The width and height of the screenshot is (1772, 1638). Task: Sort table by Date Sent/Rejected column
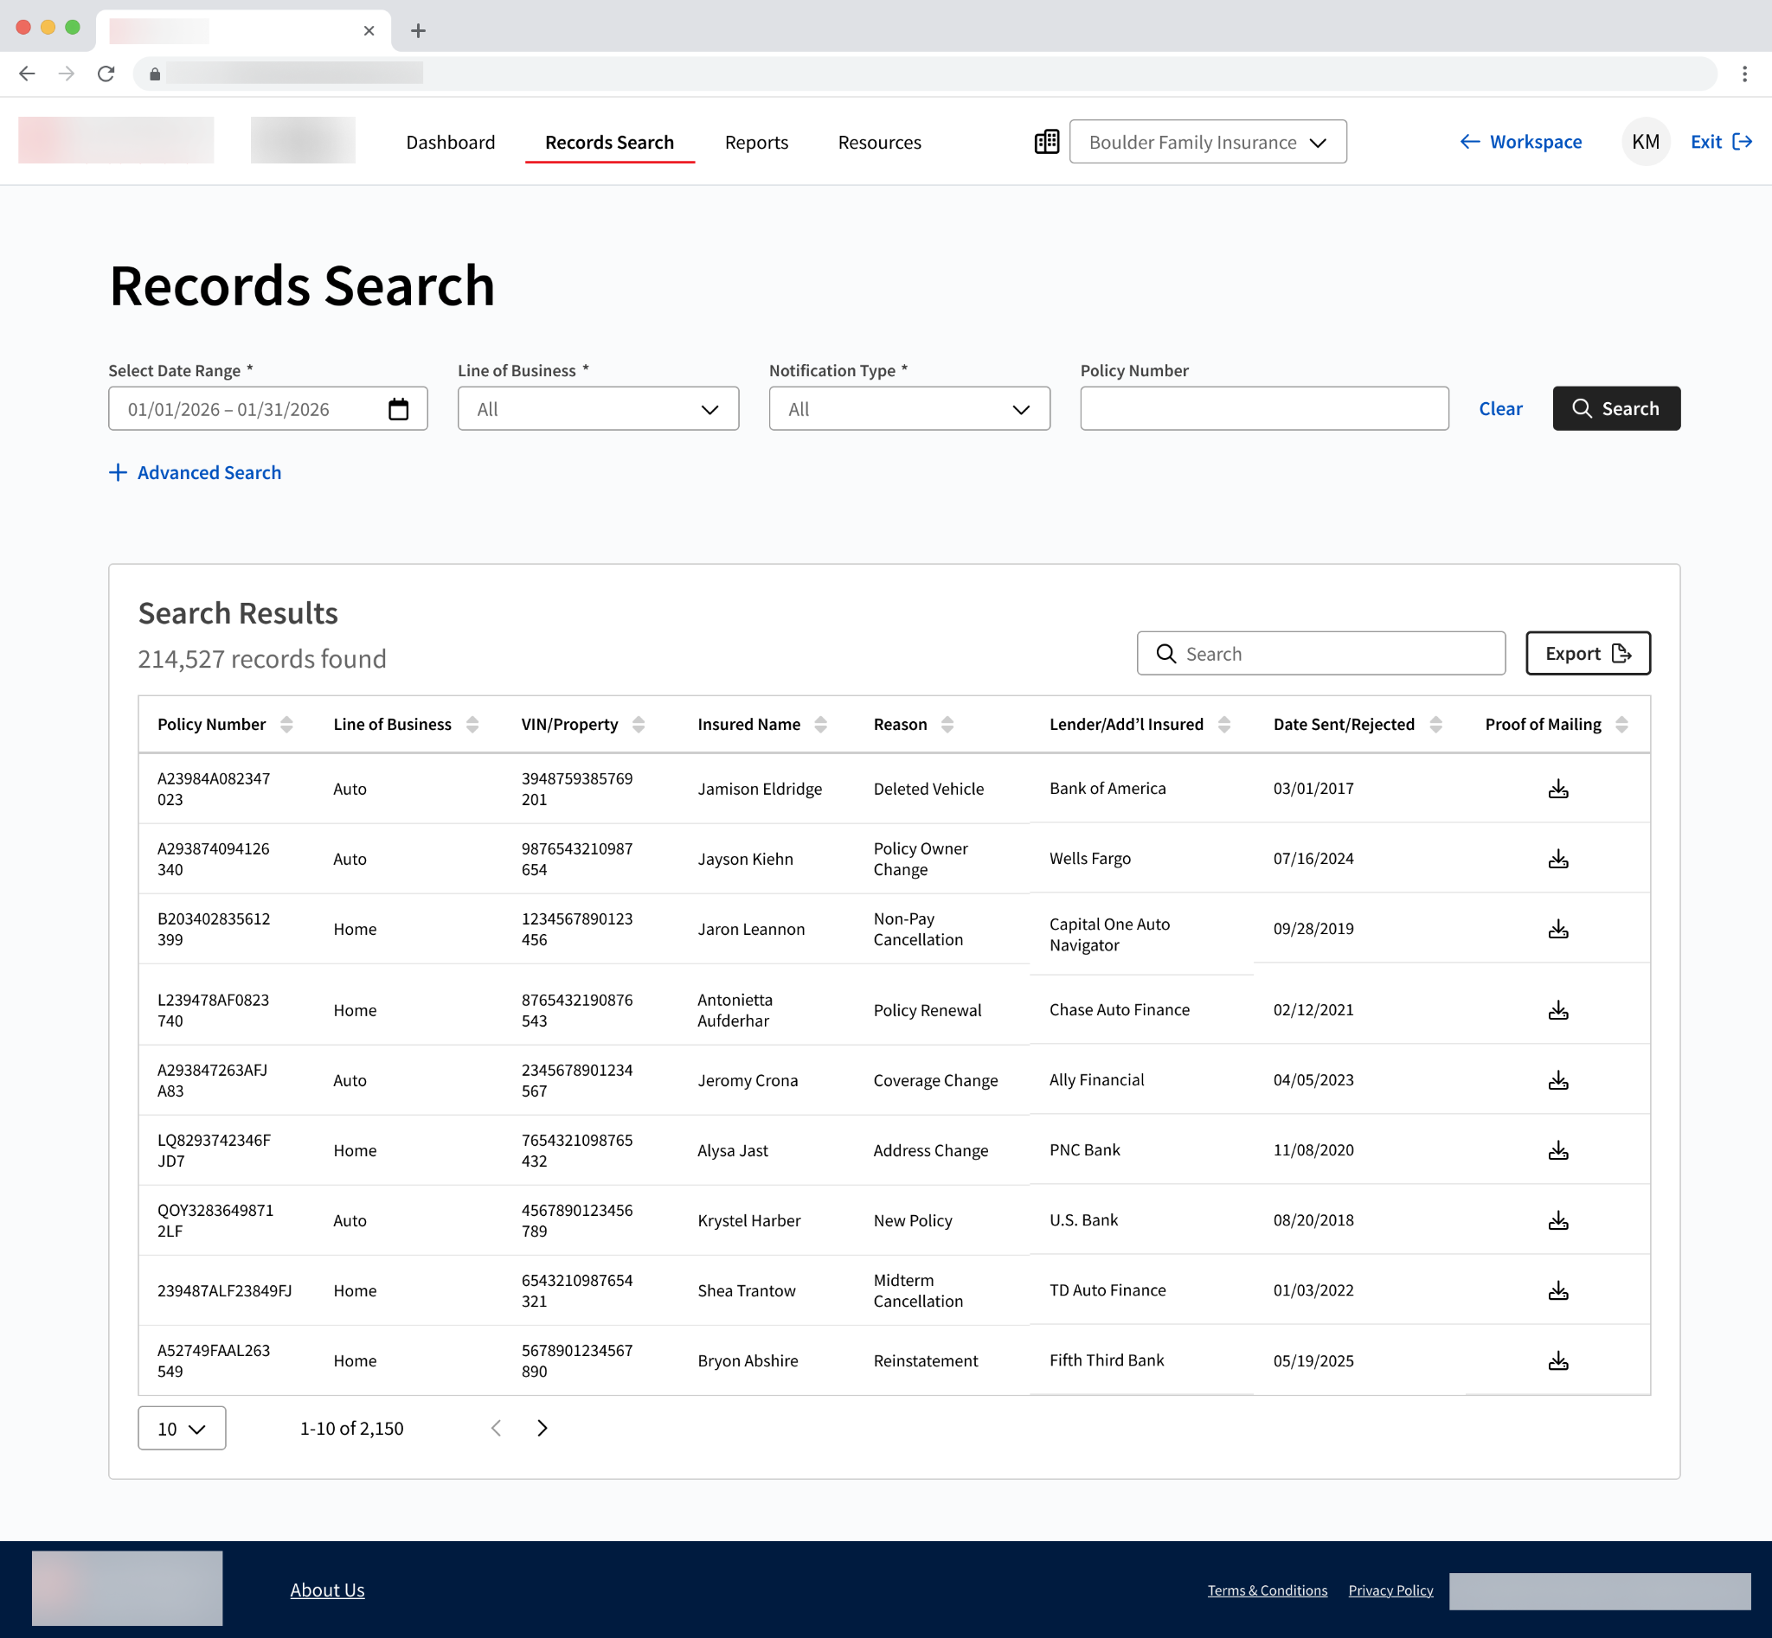click(x=1436, y=724)
